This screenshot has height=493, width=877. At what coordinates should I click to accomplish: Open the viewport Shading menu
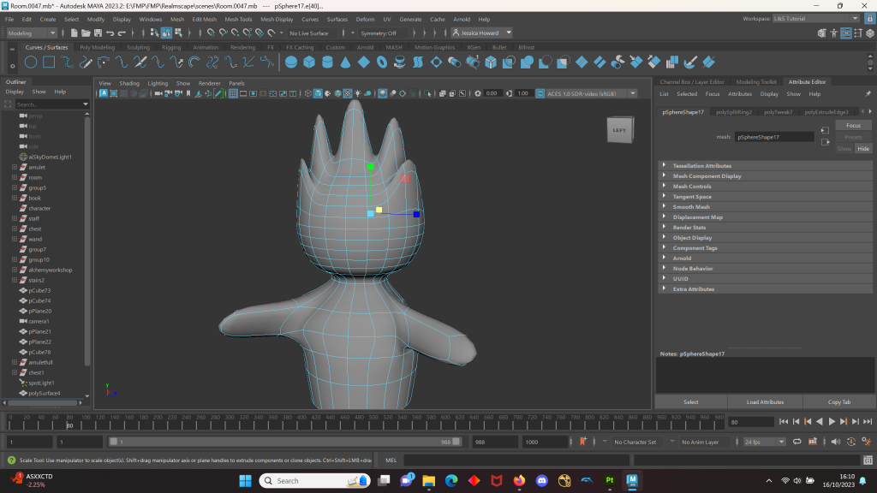129,83
